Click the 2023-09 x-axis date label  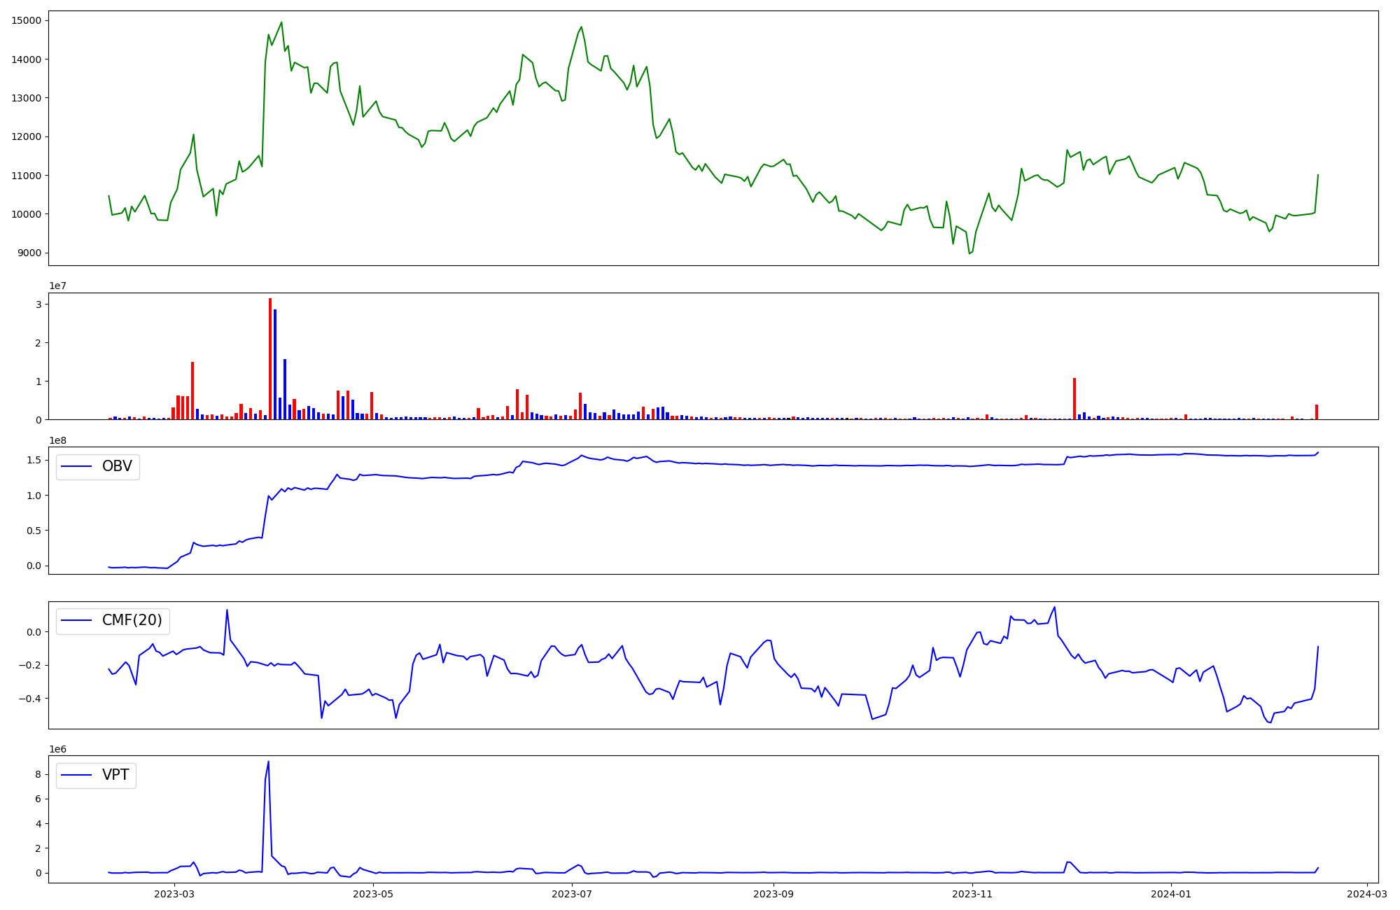coord(774,894)
